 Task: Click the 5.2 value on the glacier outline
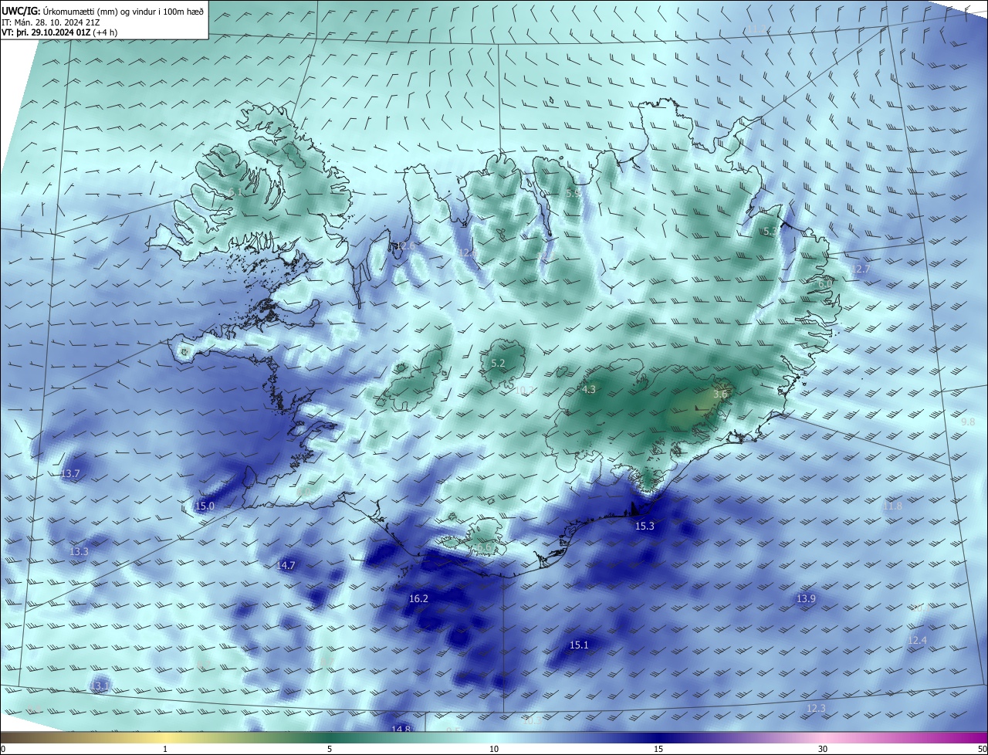tap(498, 363)
